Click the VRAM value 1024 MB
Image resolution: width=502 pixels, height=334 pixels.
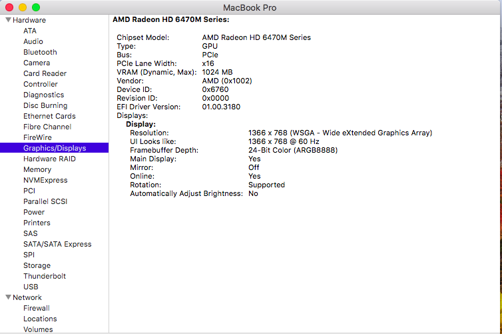tap(217, 72)
